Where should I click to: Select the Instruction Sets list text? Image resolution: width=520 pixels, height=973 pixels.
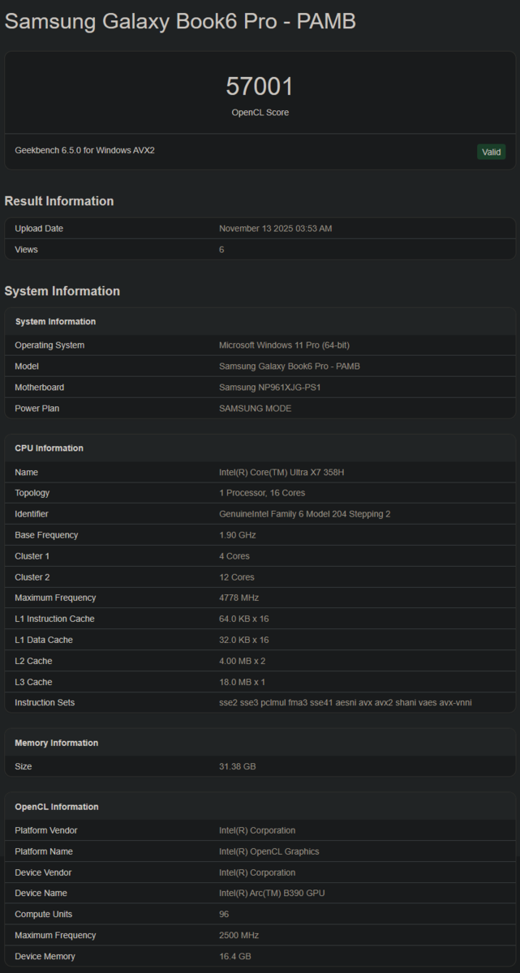[345, 702]
